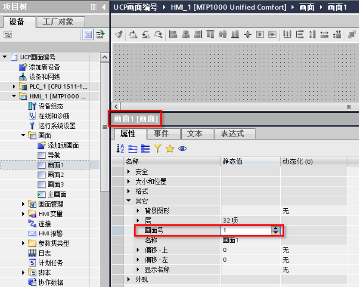
Task: Collapse the 其它 property group
Action: pyautogui.click(x=129, y=201)
